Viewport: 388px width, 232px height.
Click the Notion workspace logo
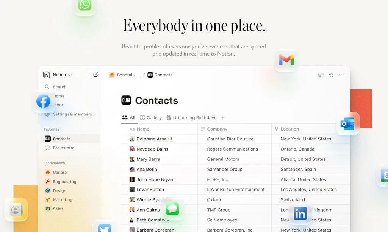tap(46, 75)
